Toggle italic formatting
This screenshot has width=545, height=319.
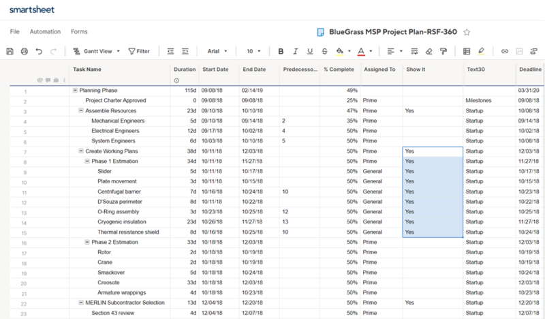[296, 51]
